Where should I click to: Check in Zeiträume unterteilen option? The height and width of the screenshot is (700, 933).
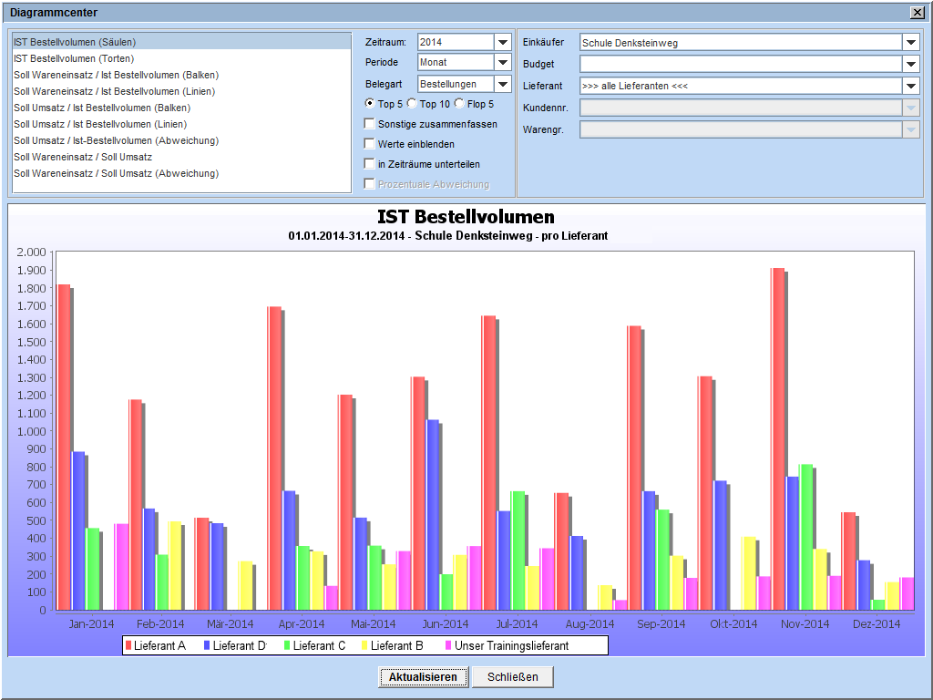click(x=369, y=164)
